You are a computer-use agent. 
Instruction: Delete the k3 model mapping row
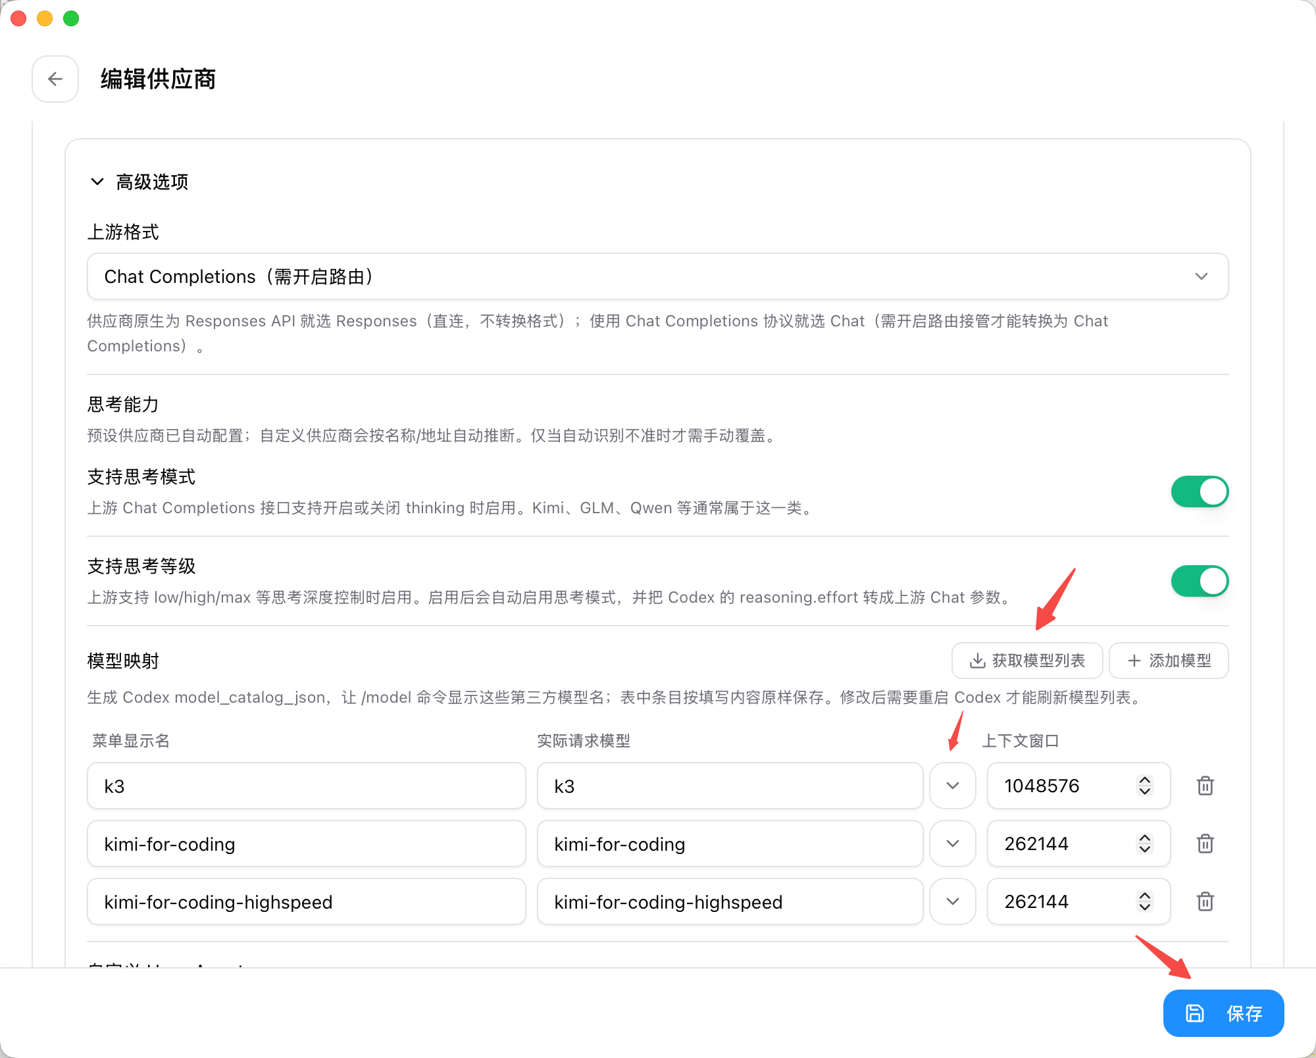coord(1205,786)
